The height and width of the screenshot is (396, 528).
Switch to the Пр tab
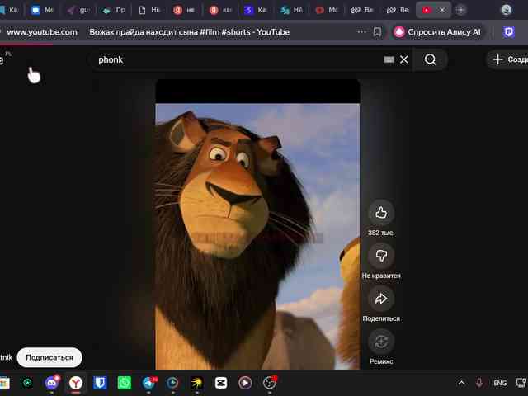click(114, 10)
